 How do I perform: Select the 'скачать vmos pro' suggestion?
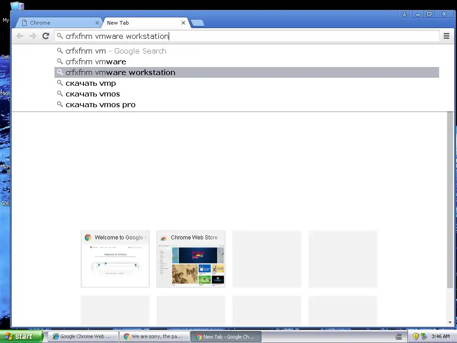[x=246, y=105]
